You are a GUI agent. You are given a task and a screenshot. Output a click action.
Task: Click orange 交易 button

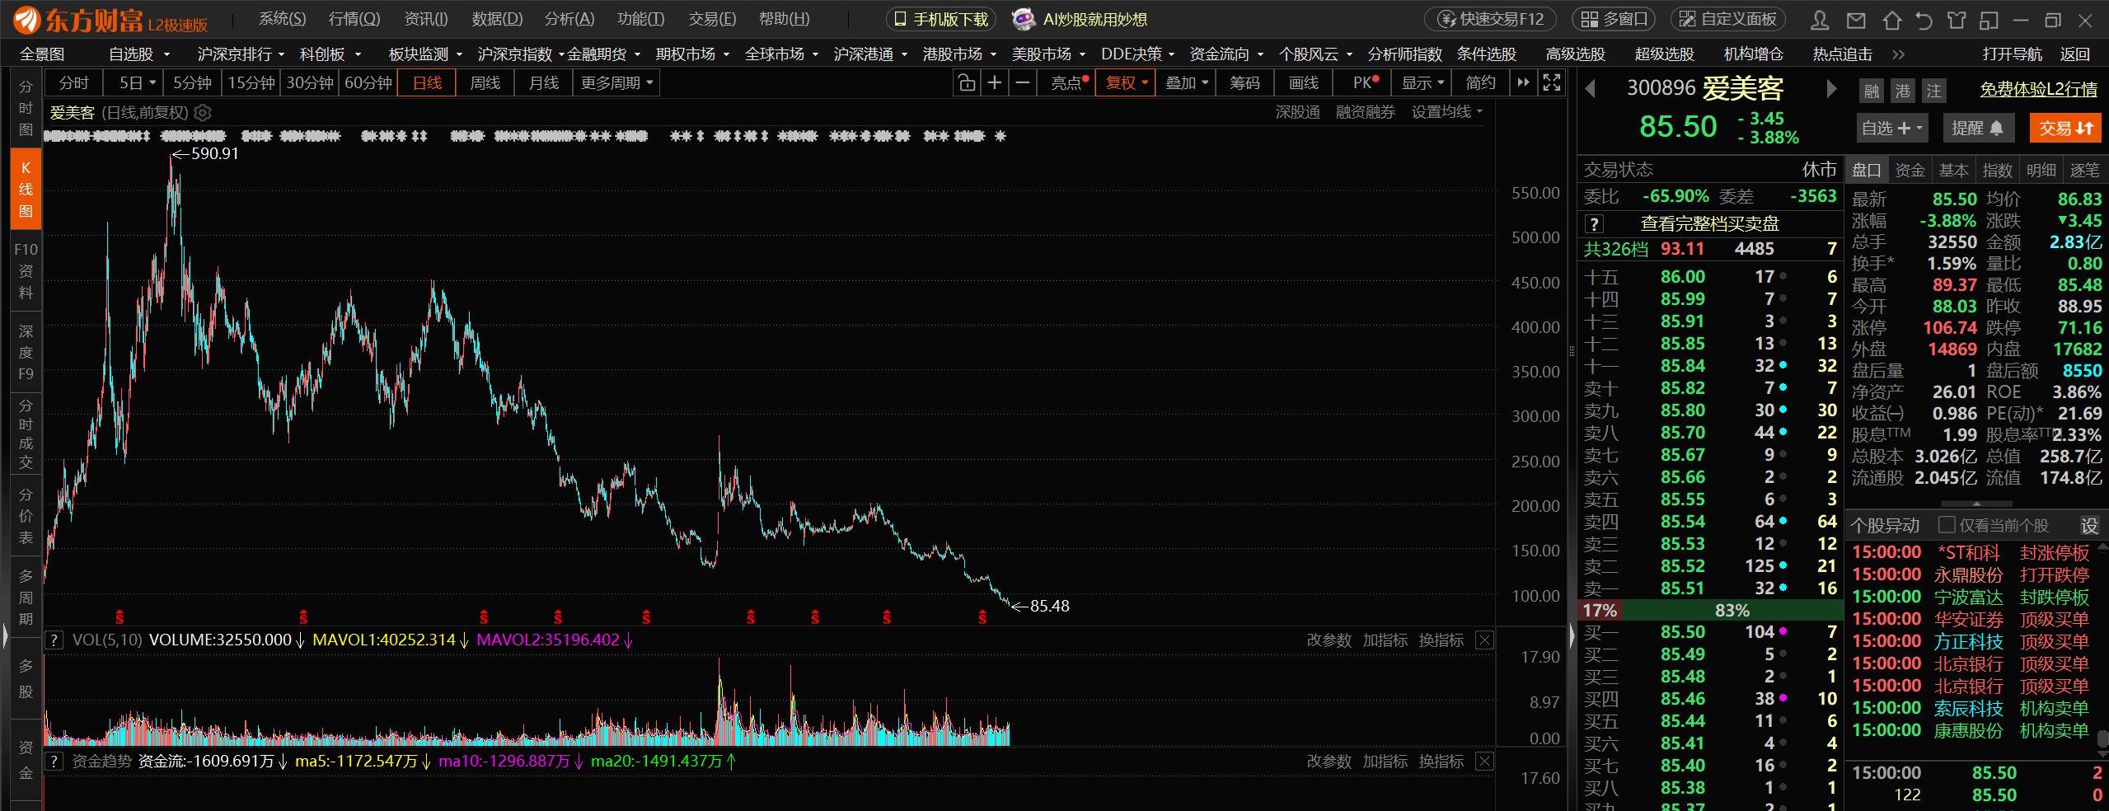[x=2065, y=129]
